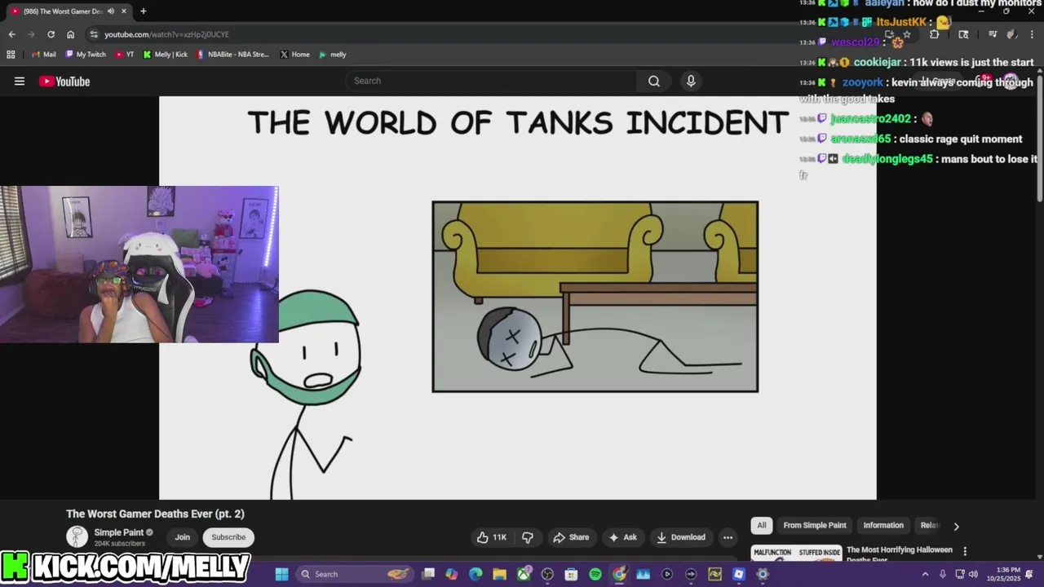The width and height of the screenshot is (1044, 587).
Task: Click the Share button
Action: click(x=571, y=537)
